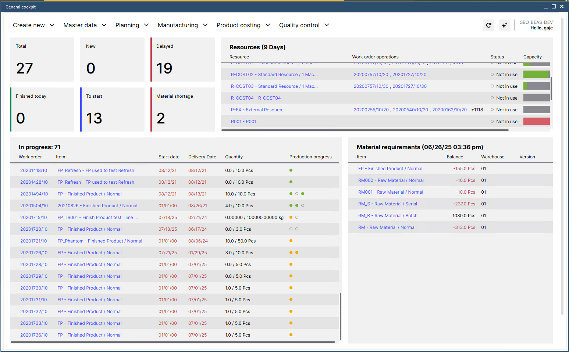Viewport: 569px width, 352px height.
Task: Click the To start tile
Action: click(113, 109)
